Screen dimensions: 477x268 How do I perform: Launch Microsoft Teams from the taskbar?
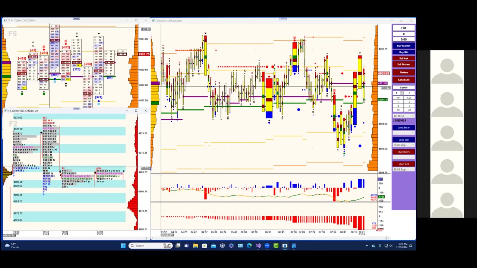pyautogui.click(x=186, y=246)
